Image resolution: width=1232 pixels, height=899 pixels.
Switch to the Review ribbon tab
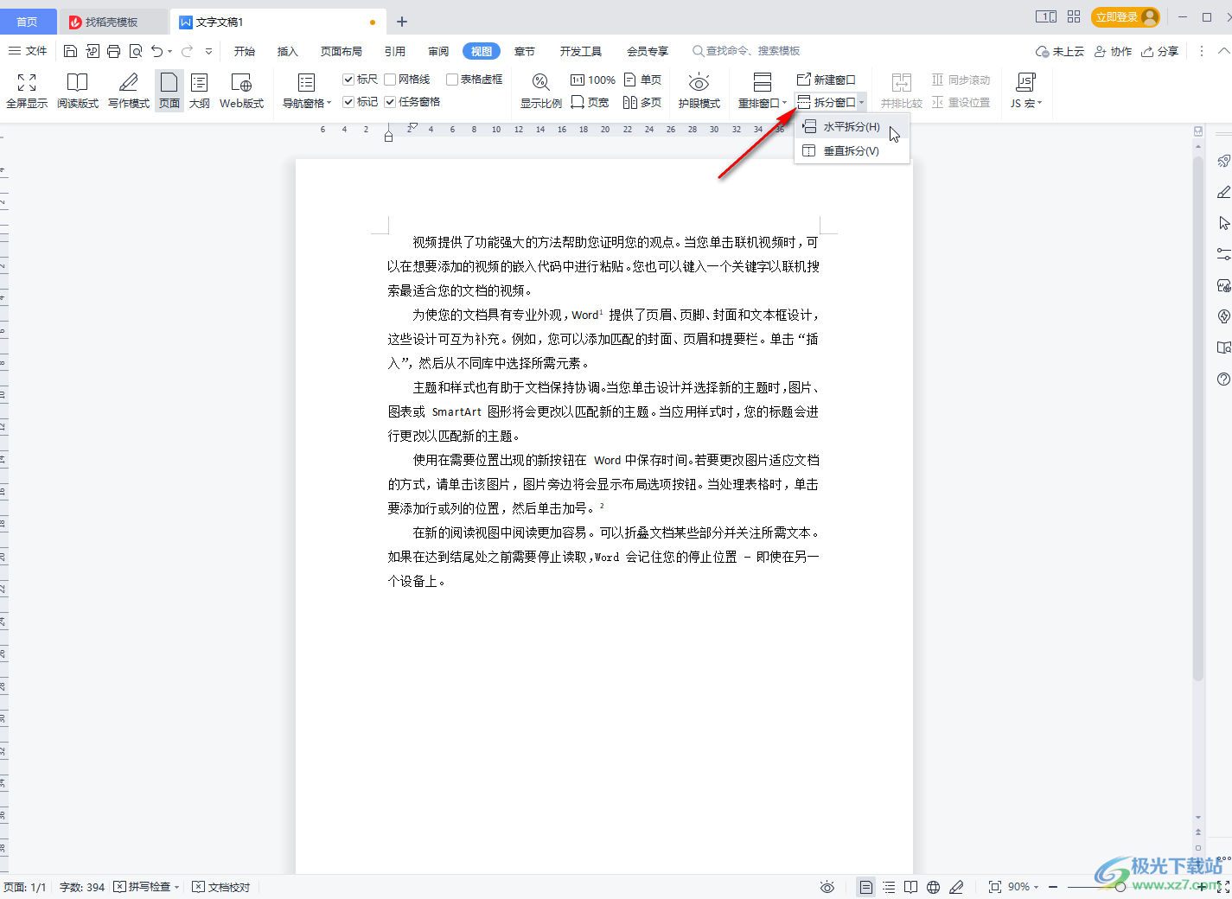(438, 51)
